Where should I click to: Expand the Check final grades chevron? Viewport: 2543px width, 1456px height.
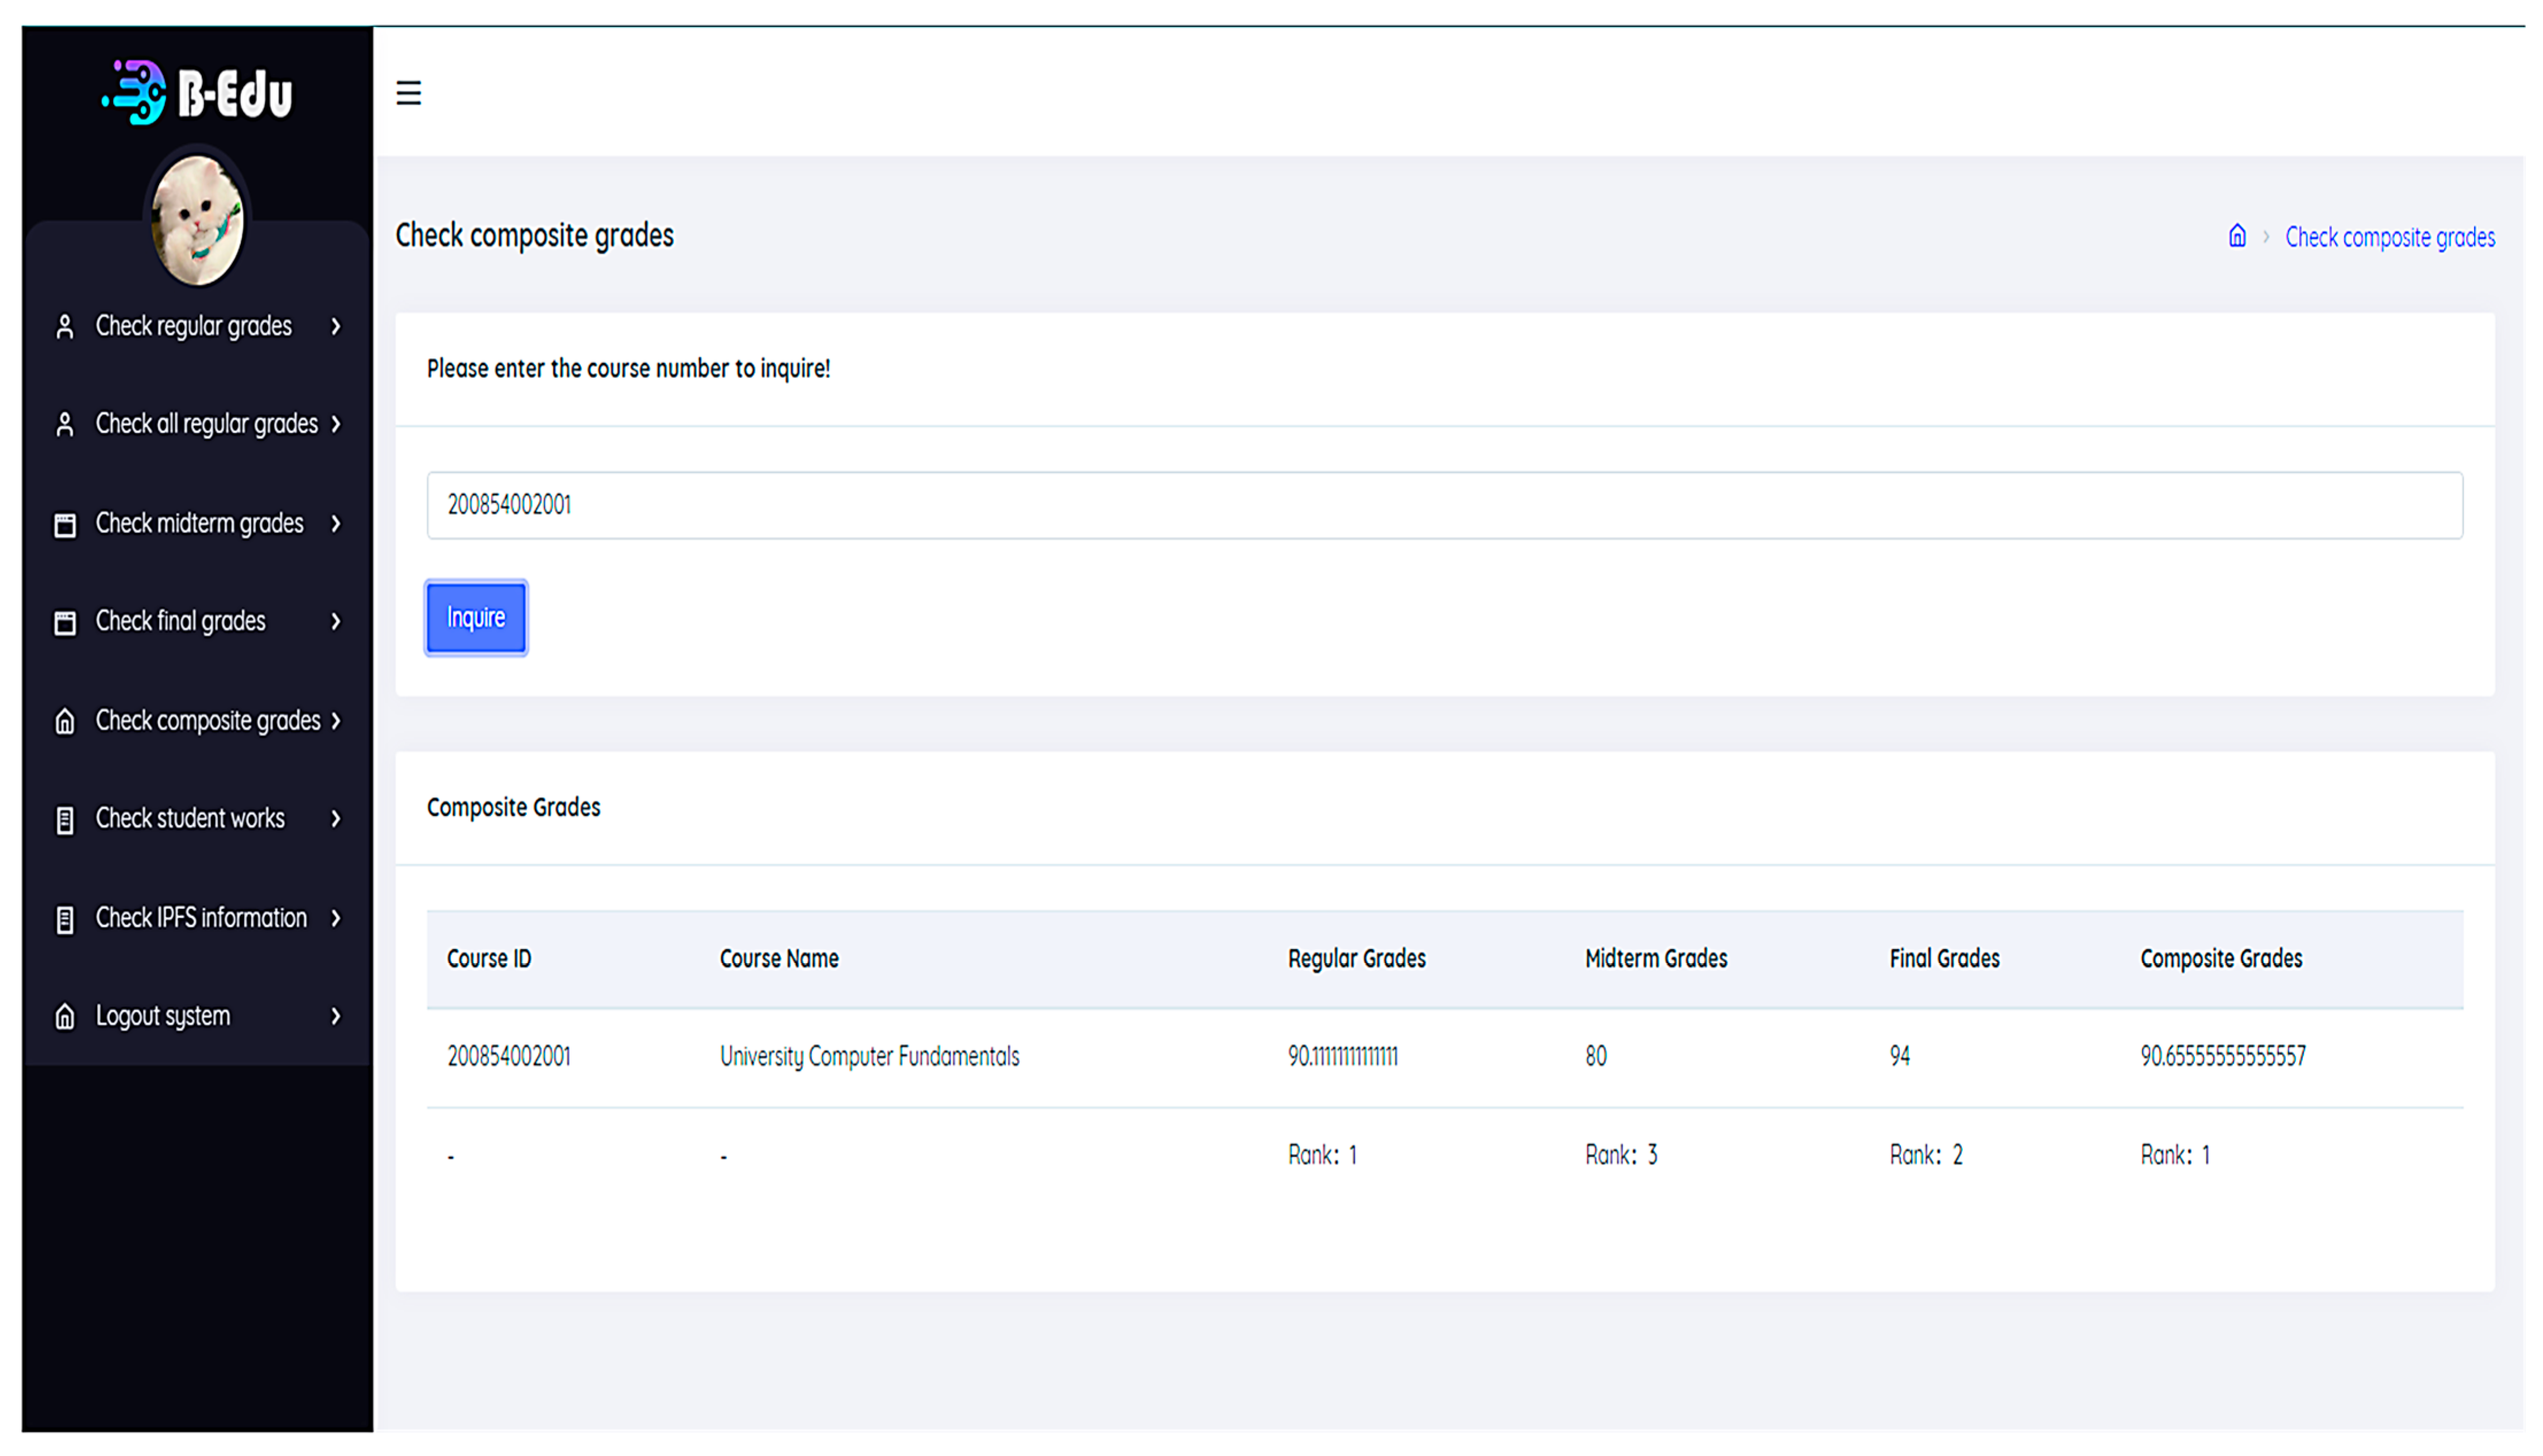336,622
